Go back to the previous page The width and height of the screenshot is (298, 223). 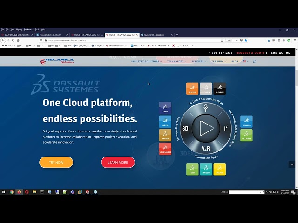tap(3, 40)
